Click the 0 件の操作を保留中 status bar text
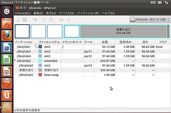 pyautogui.click(x=27, y=110)
